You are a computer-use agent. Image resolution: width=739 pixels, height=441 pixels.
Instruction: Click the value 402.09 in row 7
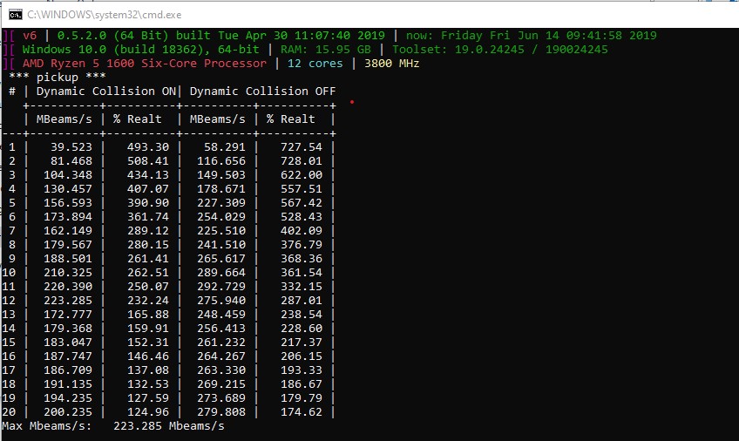click(302, 231)
